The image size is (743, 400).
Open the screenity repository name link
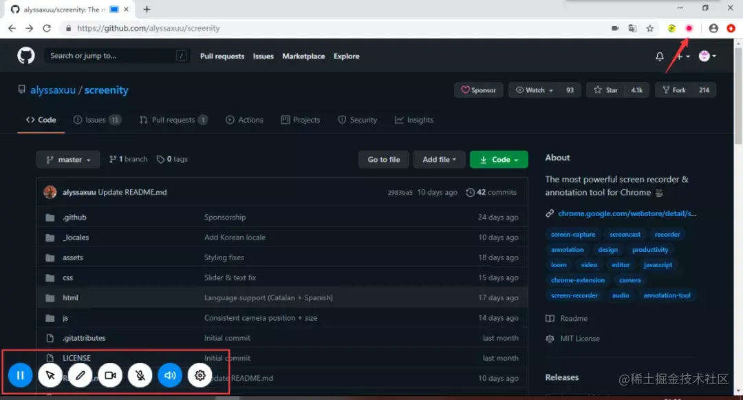tap(106, 90)
